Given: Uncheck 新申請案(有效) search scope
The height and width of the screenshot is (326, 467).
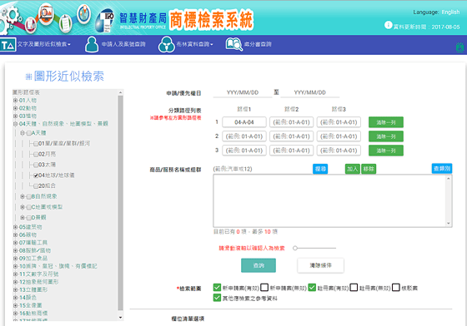Looking at the screenshot, I should [217, 288].
